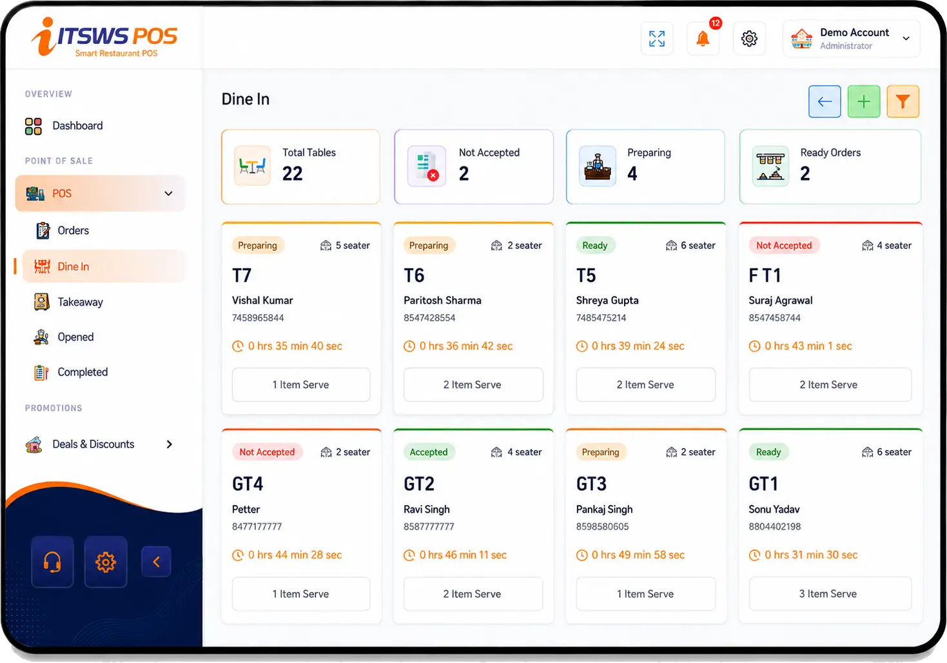Open the Demo Account dropdown
This screenshot has height=663, width=947.
tap(851, 39)
